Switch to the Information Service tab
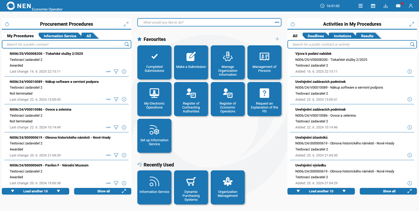 pyautogui.click(x=60, y=36)
